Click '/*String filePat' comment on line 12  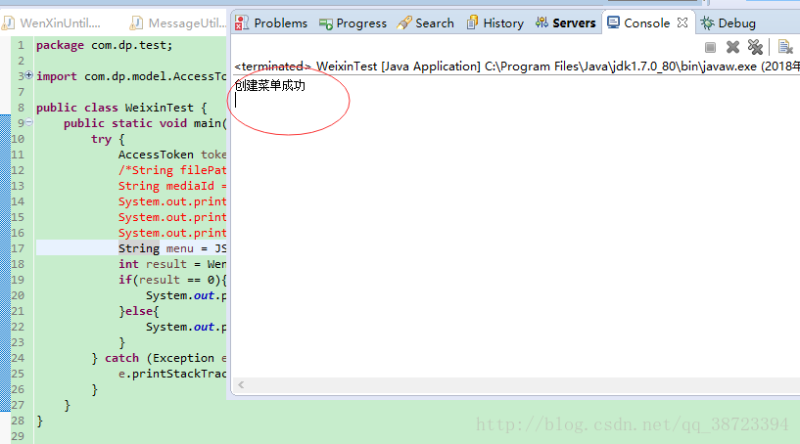click(x=172, y=170)
